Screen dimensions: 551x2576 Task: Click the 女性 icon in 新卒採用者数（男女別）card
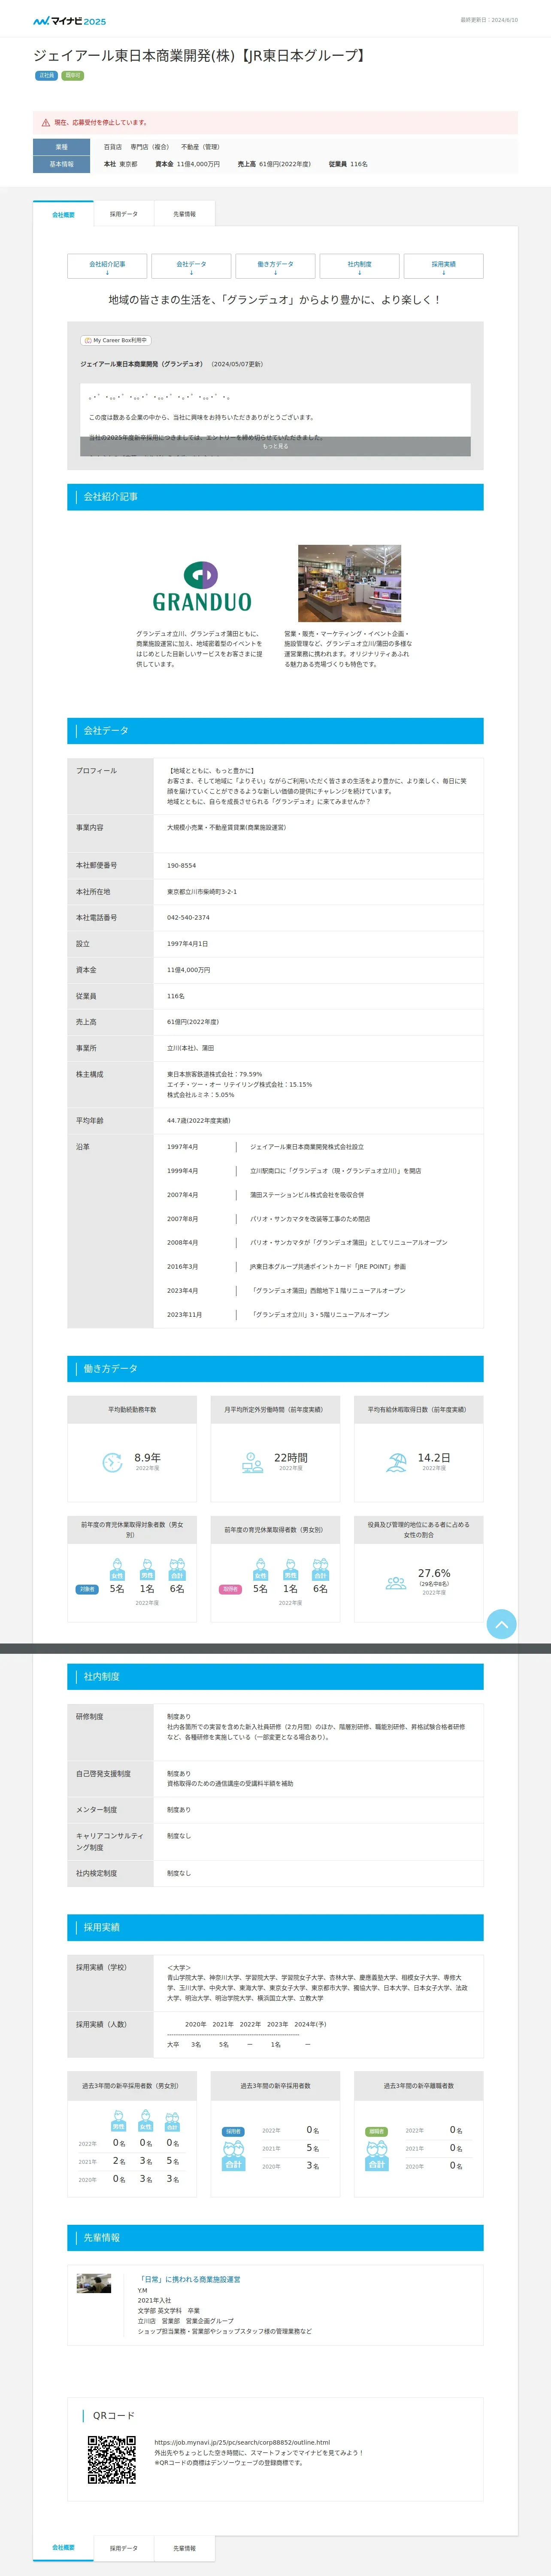pos(145,2120)
